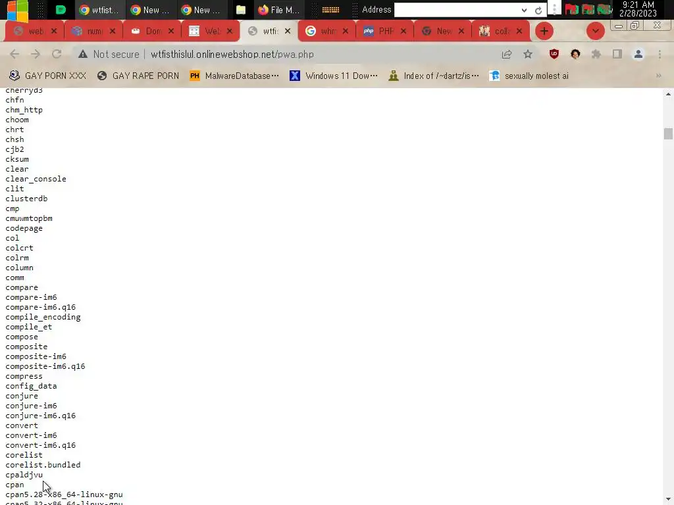Select the 'clusterdb' text line
This screenshot has width=674, height=505.
pos(26,199)
